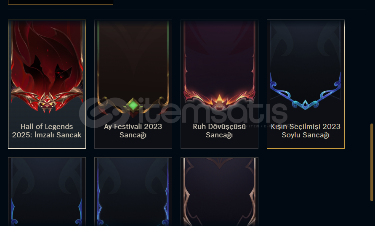The height and width of the screenshot is (226, 375).
Task: Click the gold scrollbar thumb on the right
Action: (372, 162)
